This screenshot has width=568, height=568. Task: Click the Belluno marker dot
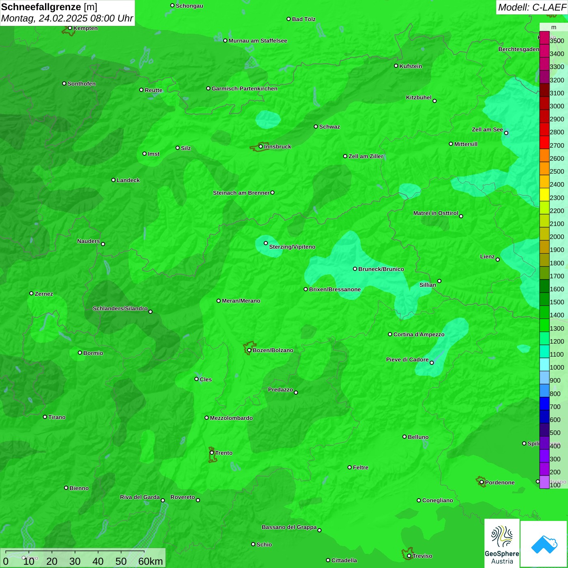[404, 437]
